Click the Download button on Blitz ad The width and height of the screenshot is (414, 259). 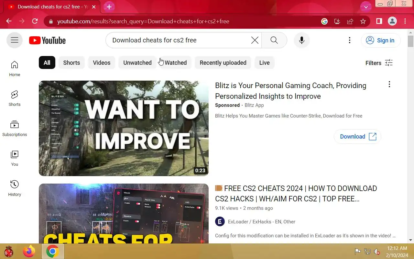(357, 137)
